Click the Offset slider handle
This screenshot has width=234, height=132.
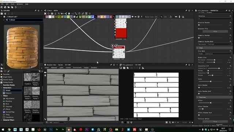[211, 103]
